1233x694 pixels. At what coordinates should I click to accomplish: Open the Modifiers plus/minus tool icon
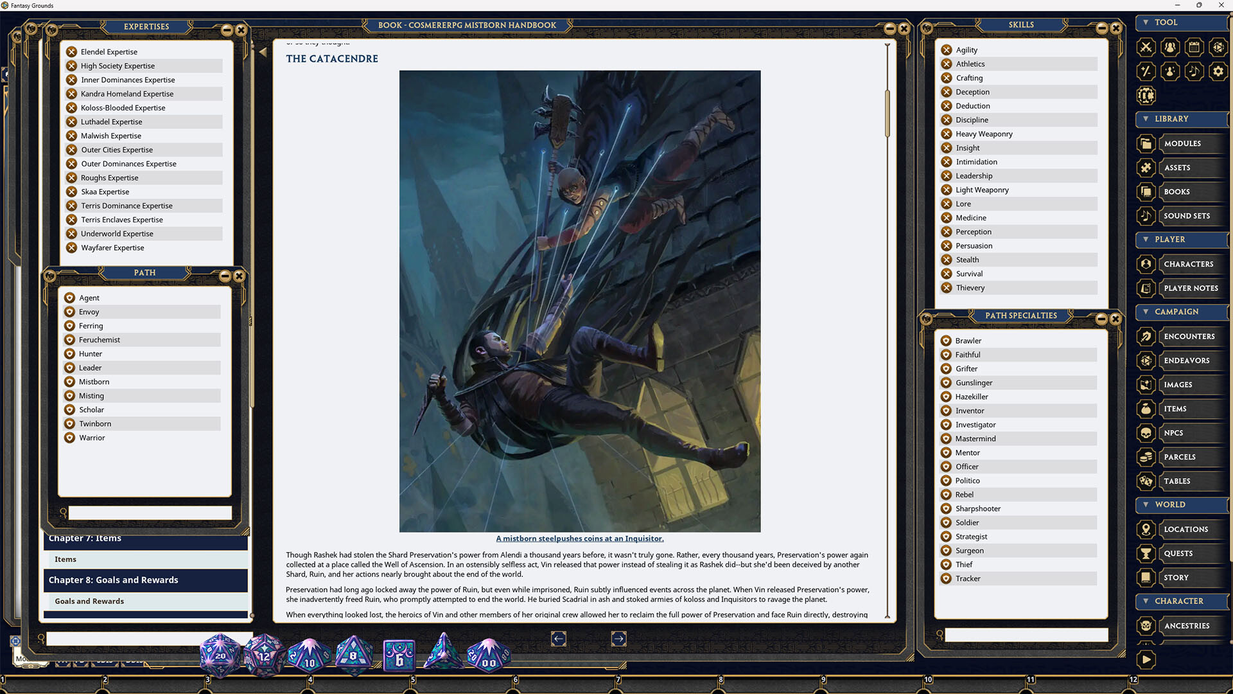coord(1146,71)
